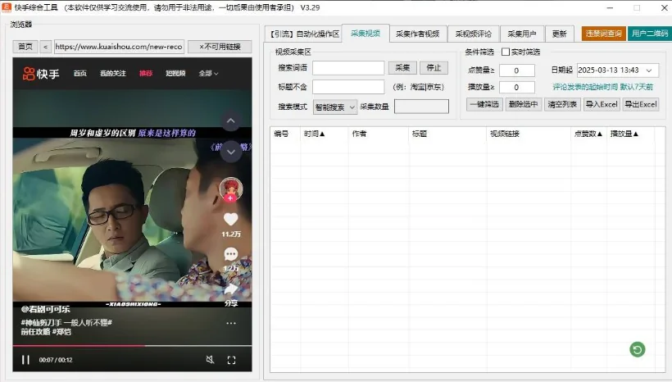Click the 播放量≥ value field
The height and width of the screenshot is (382, 672).
pyautogui.click(x=517, y=87)
